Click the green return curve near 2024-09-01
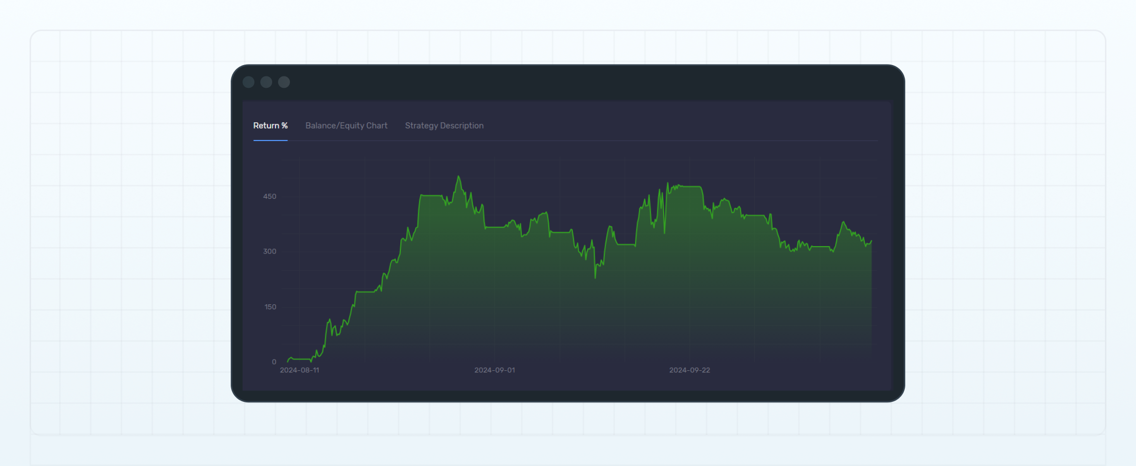Screen dimensions: 1136x466 point(495,227)
